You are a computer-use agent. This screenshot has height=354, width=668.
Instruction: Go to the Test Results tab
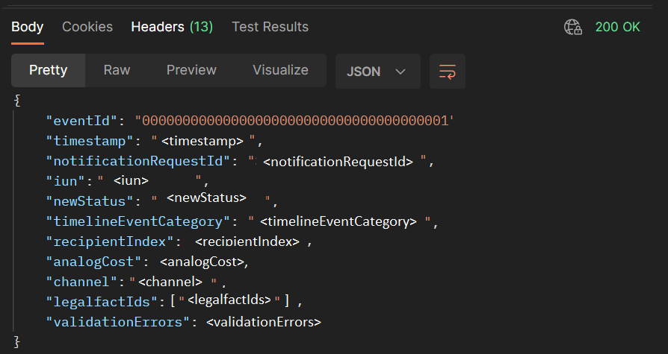tap(270, 27)
